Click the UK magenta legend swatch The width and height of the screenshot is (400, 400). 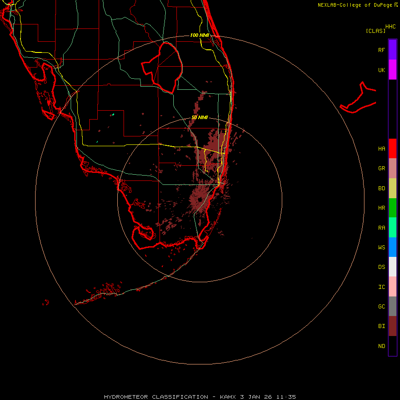[x=392, y=70]
